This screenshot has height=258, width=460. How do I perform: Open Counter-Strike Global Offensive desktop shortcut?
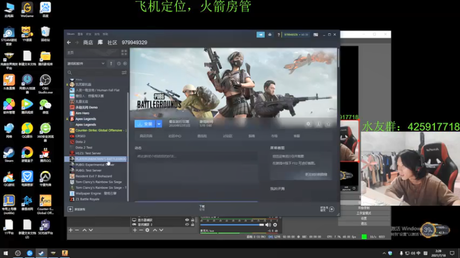pyautogui.click(x=45, y=205)
